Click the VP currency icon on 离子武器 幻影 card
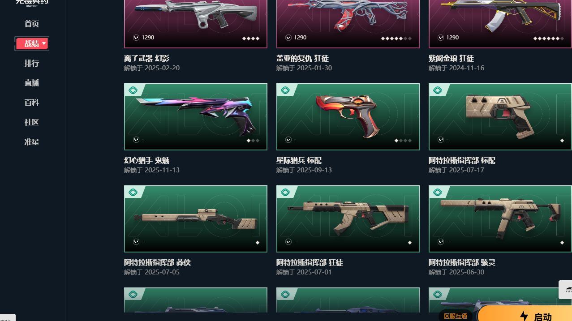This screenshot has width=572, height=321. [136, 38]
